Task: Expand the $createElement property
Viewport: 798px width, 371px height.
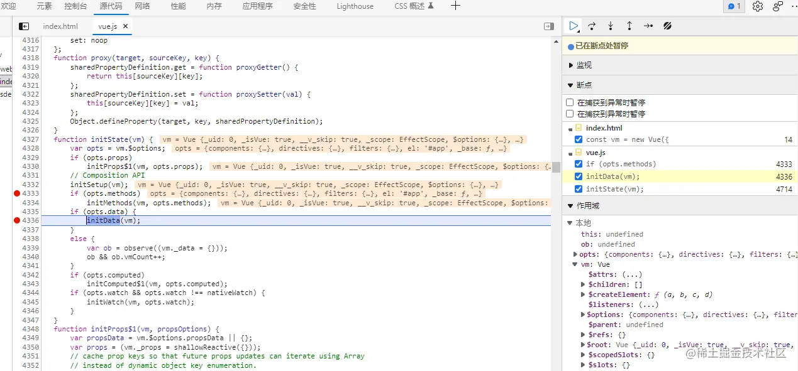Action: (584, 294)
